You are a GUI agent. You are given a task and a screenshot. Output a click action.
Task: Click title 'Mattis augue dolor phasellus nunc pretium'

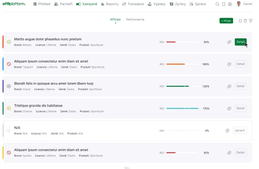click(x=48, y=39)
